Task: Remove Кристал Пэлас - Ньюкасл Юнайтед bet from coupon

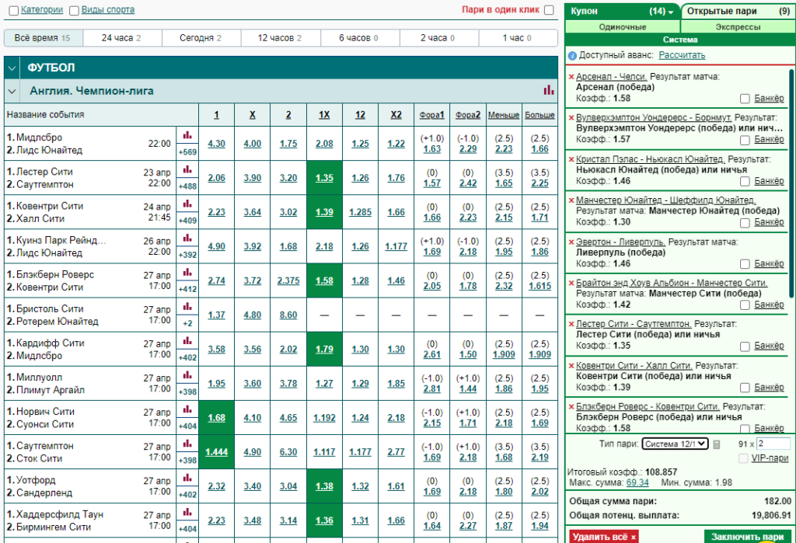Action: [571, 160]
